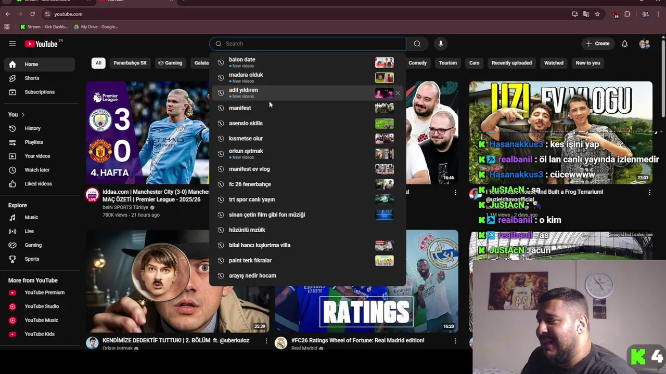Select the Cars filter chip
Screen dimensions: 666x374
(474, 63)
